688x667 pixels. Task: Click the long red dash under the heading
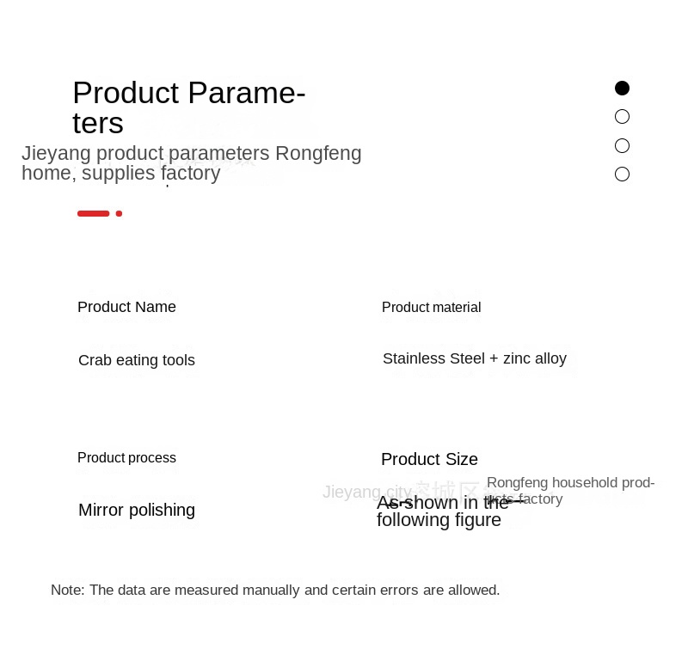click(x=93, y=213)
